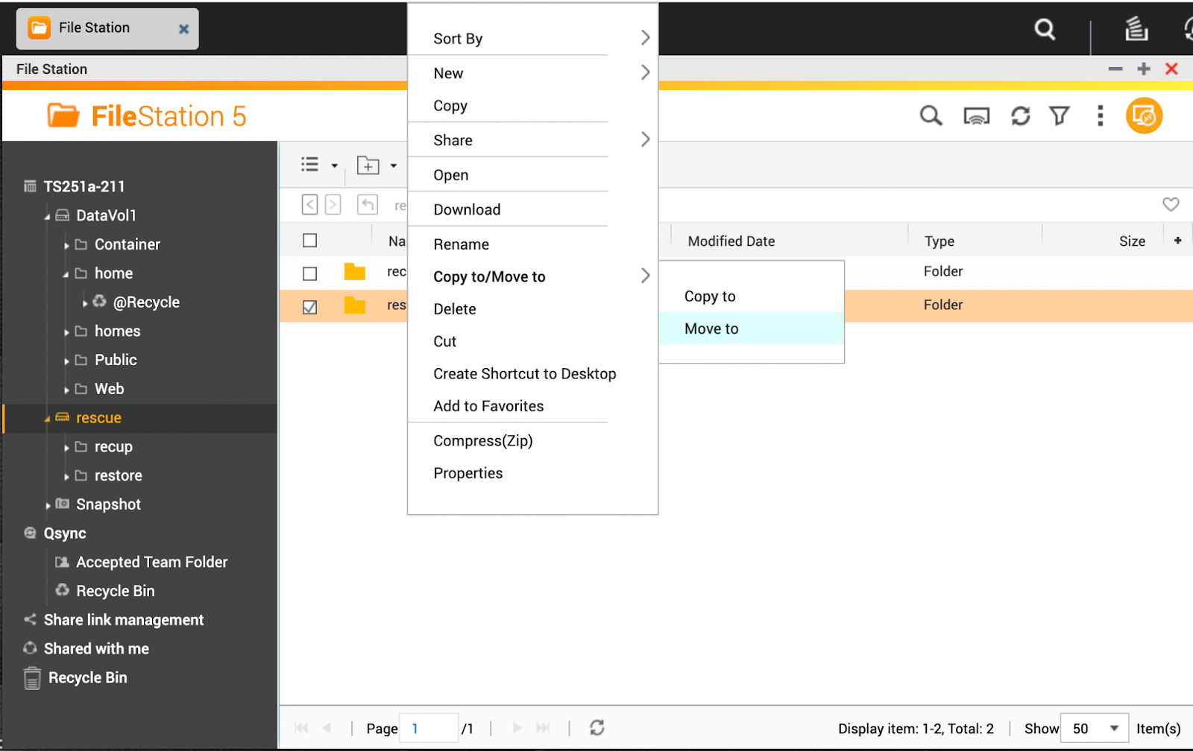
Task: Select Copy to in the submenu
Action: coord(752,296)
